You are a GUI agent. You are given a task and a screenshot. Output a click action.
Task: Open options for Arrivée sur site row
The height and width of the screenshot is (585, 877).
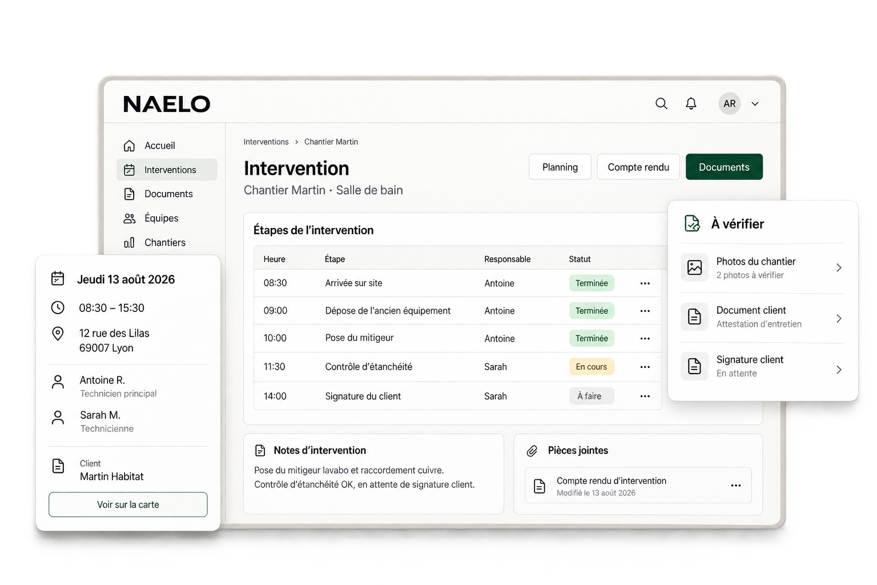(x=645, y=283)
